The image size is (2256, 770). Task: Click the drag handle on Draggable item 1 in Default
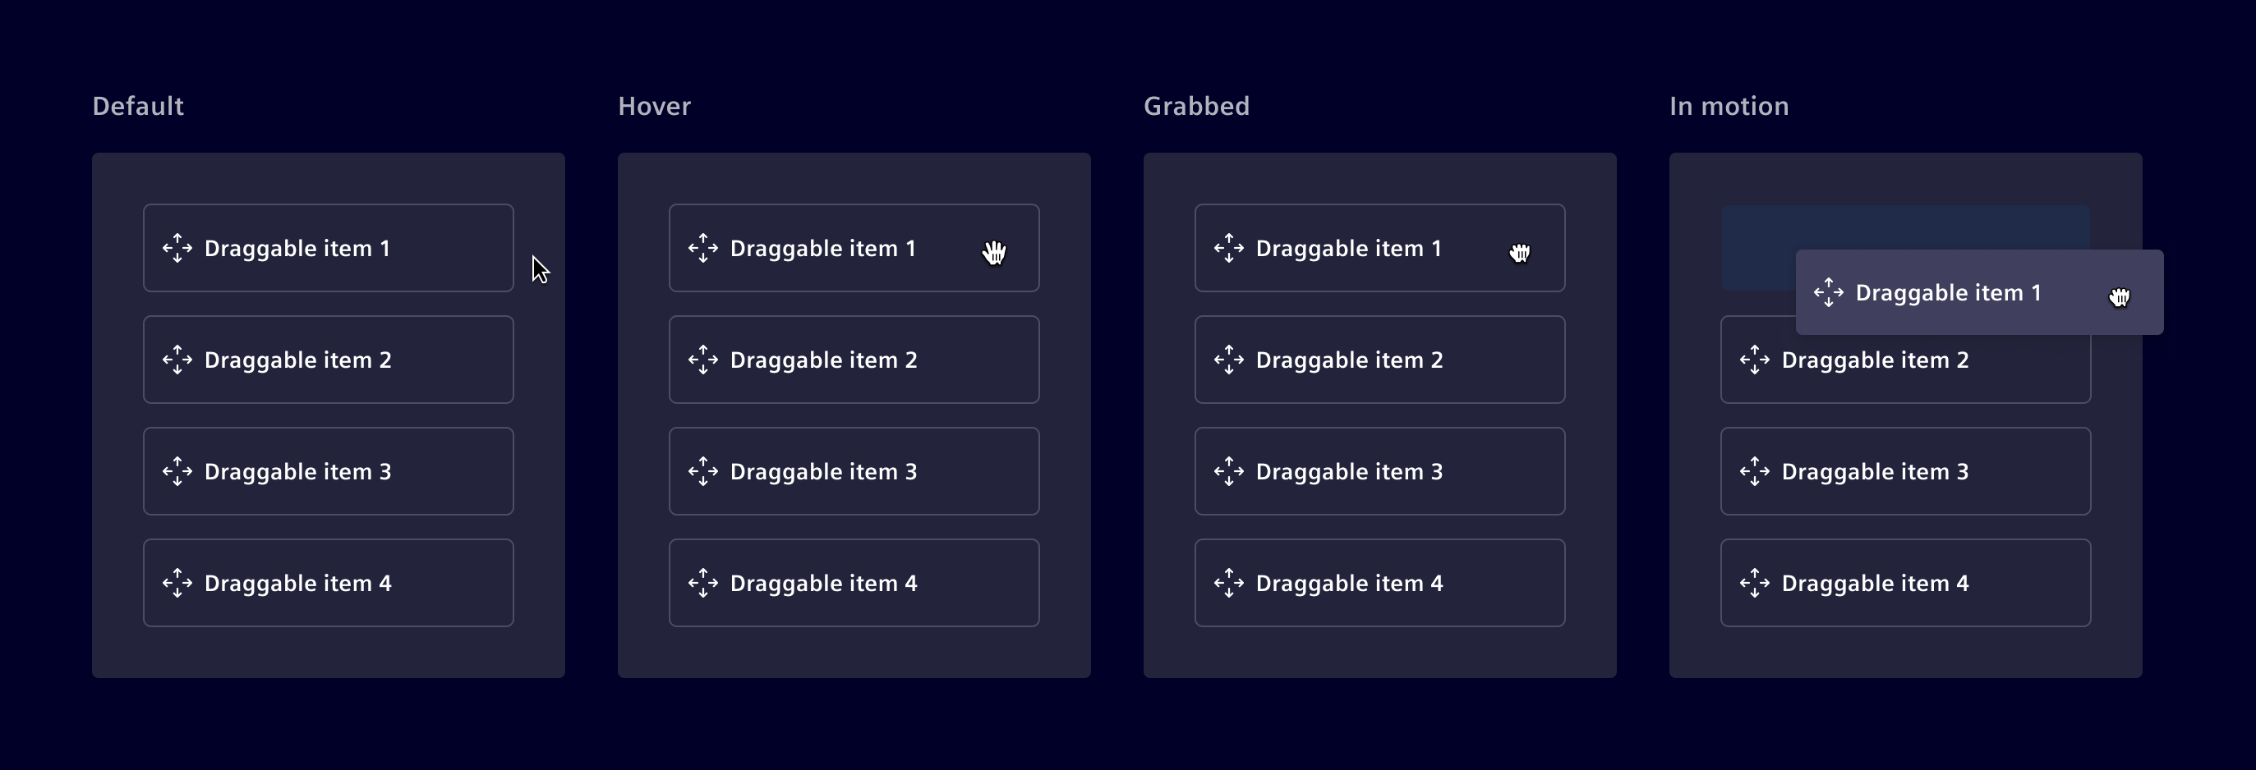point(177,248)
